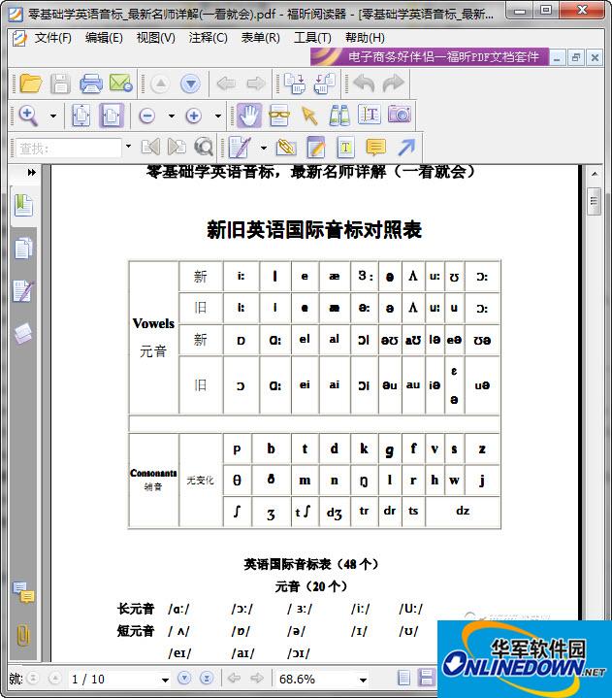Click the full-text search magnifier icon
Screen dimensions: 612x698
[x=204, y=147]
